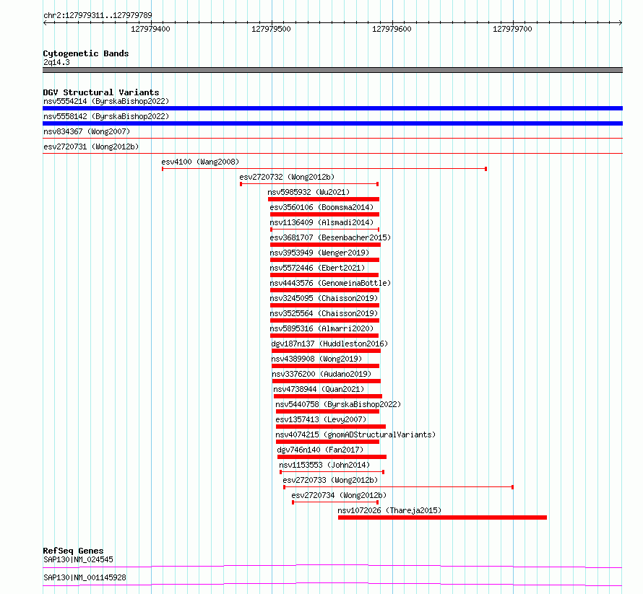
Task: Click the 127979700 ruler tick label
Action: (512, 29)
